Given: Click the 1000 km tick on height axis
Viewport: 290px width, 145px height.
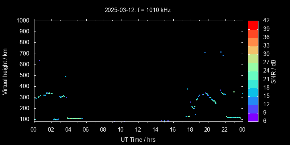Looking at the screenshot, I should [23, 21].
